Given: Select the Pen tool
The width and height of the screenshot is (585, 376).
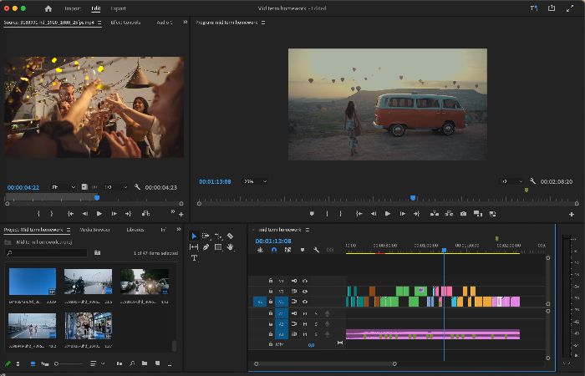Looking at the screenshot, I should point(206,247).
